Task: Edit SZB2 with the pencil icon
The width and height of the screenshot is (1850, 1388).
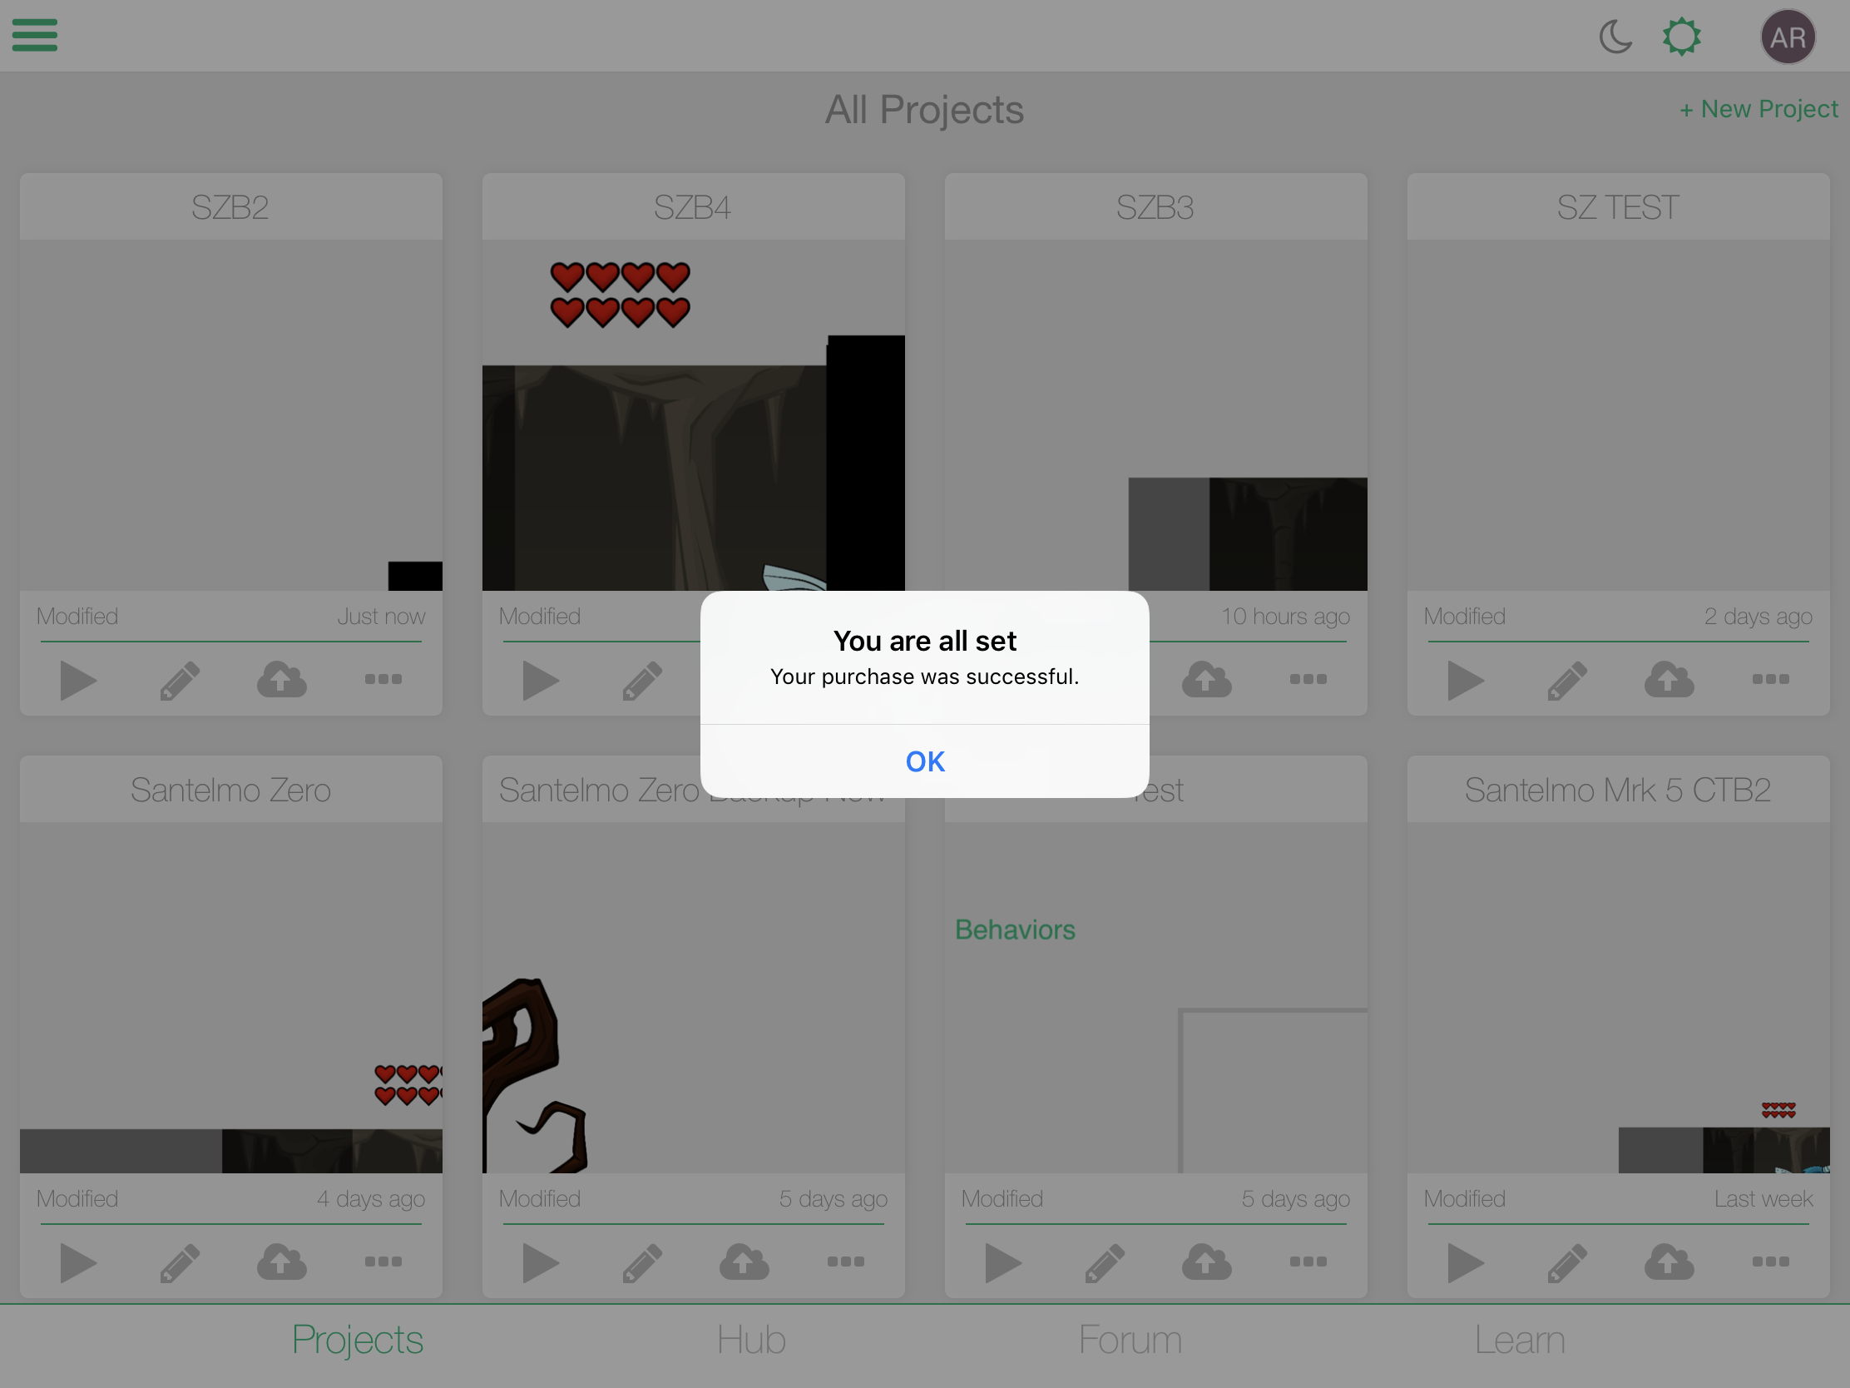Action: (x=180, y=679)
